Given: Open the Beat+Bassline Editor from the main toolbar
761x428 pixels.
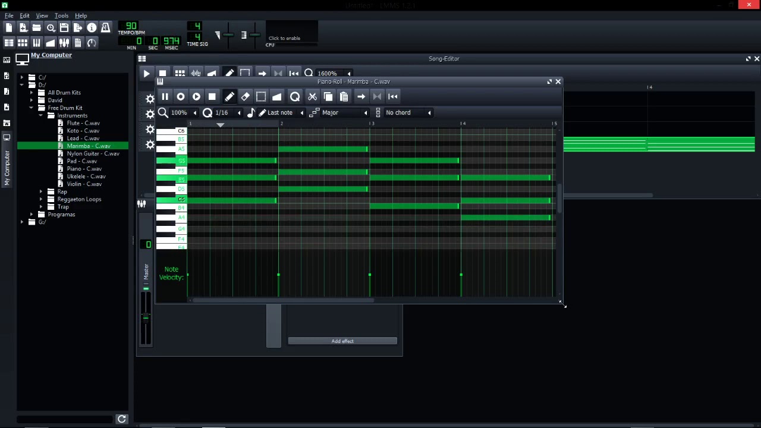Looking at the screenshot, I should 23,43.
